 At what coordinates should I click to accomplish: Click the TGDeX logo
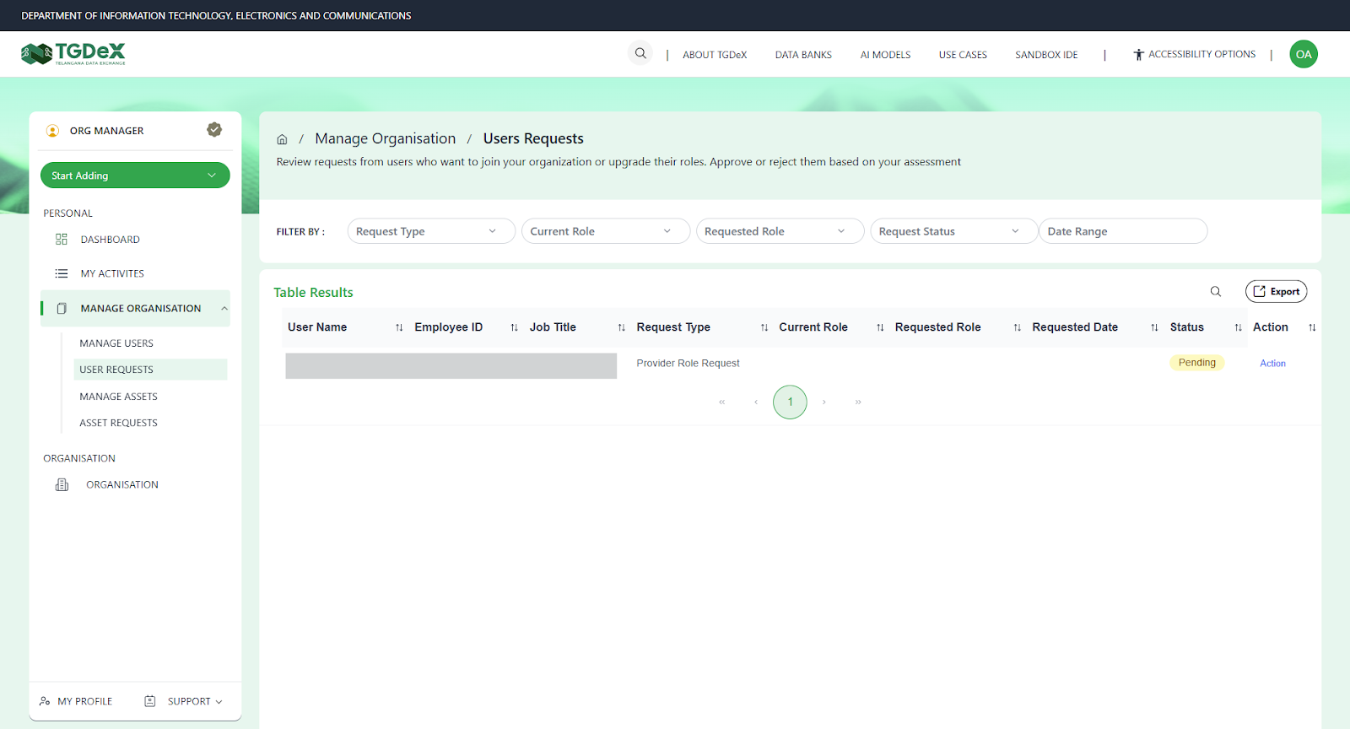click(73, 54)
